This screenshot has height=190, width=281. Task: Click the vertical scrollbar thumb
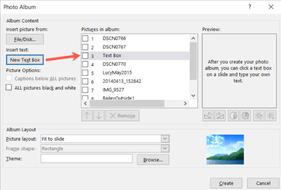(x=193, y=61)
